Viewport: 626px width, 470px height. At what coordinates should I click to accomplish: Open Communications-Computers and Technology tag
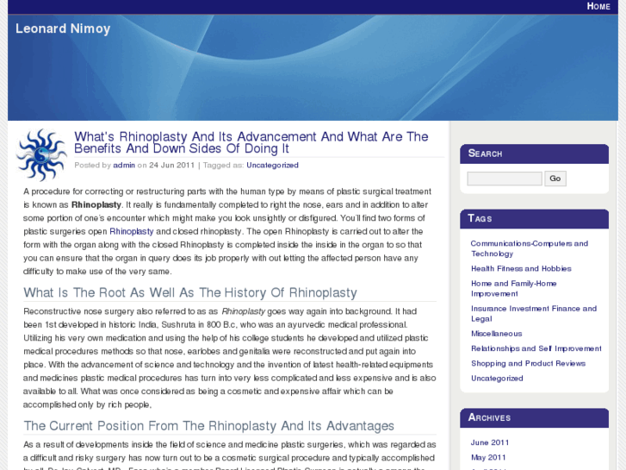click(x=530, y=248)
